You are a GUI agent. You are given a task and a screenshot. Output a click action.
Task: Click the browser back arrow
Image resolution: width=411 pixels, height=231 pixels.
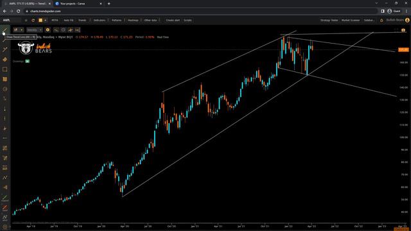point(4,12)
